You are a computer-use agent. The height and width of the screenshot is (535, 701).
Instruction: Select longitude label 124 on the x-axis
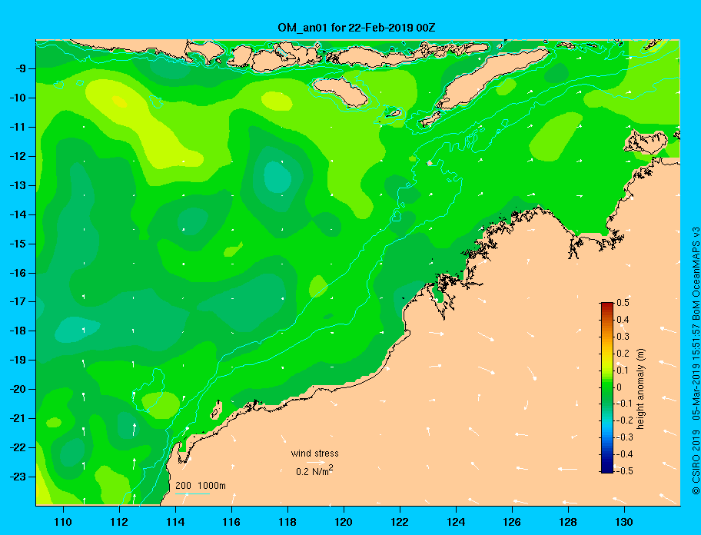pos(456,522)
